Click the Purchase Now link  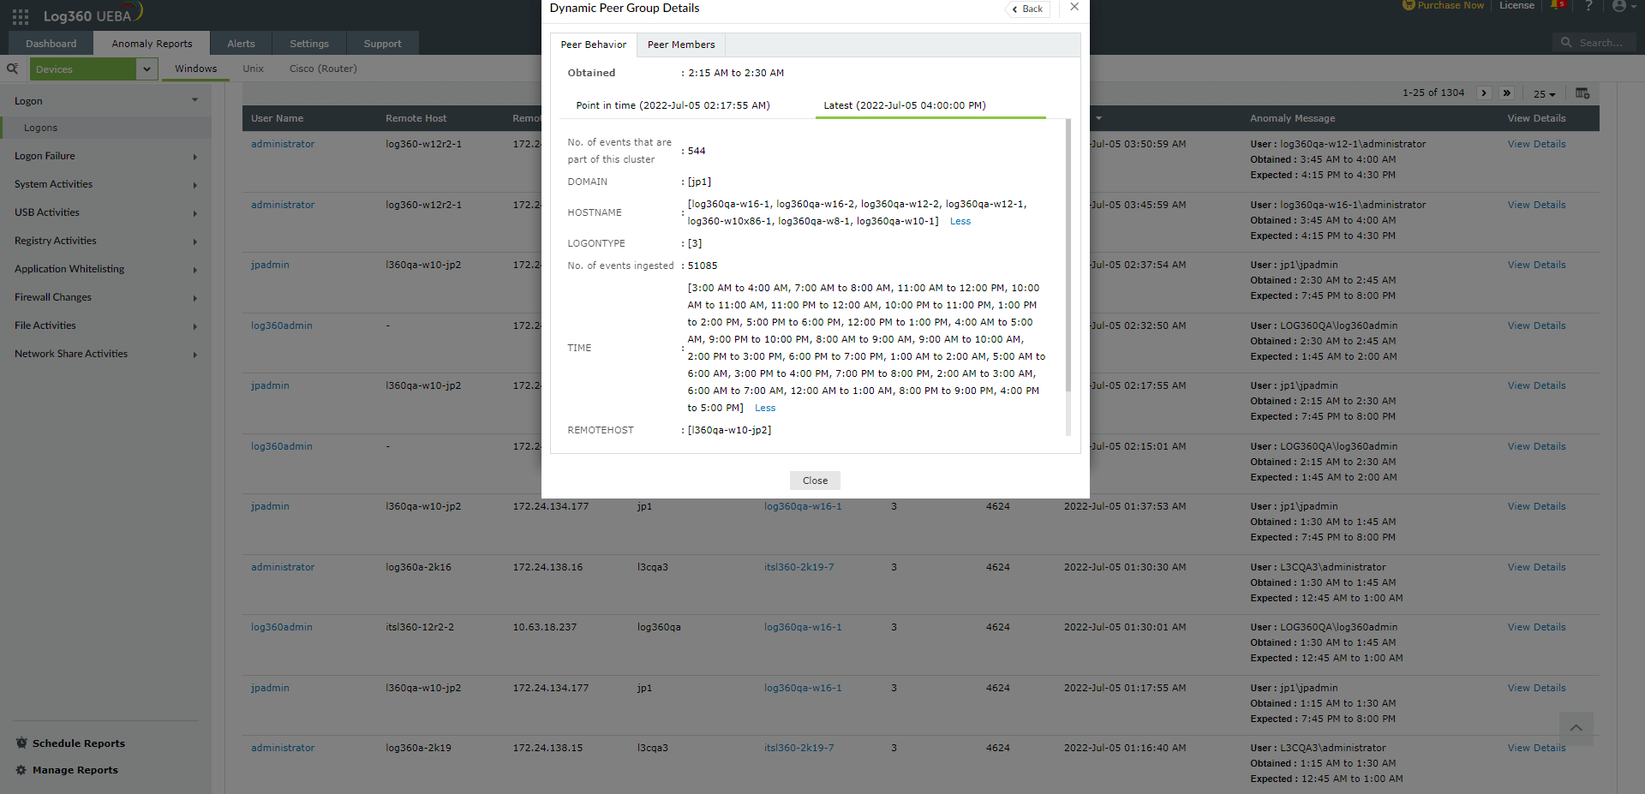pyautogui.click(x=1451, y=5)
